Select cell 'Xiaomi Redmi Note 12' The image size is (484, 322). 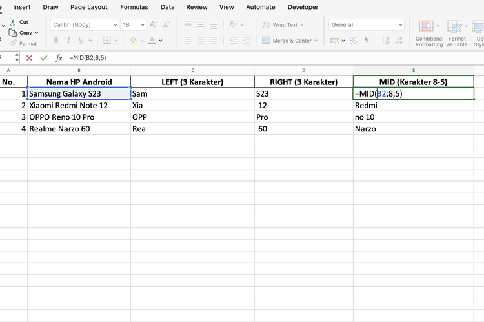79,106
